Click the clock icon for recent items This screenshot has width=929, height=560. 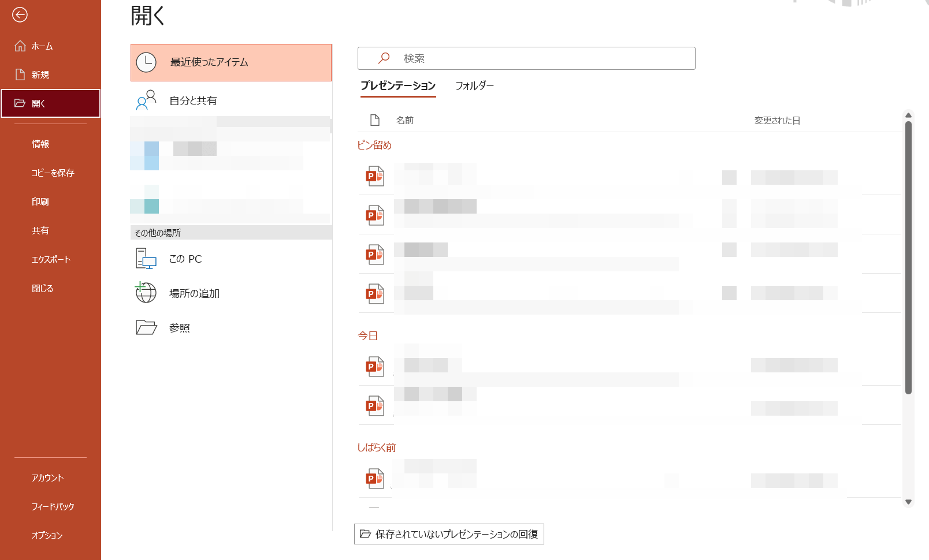click(146, 62)
